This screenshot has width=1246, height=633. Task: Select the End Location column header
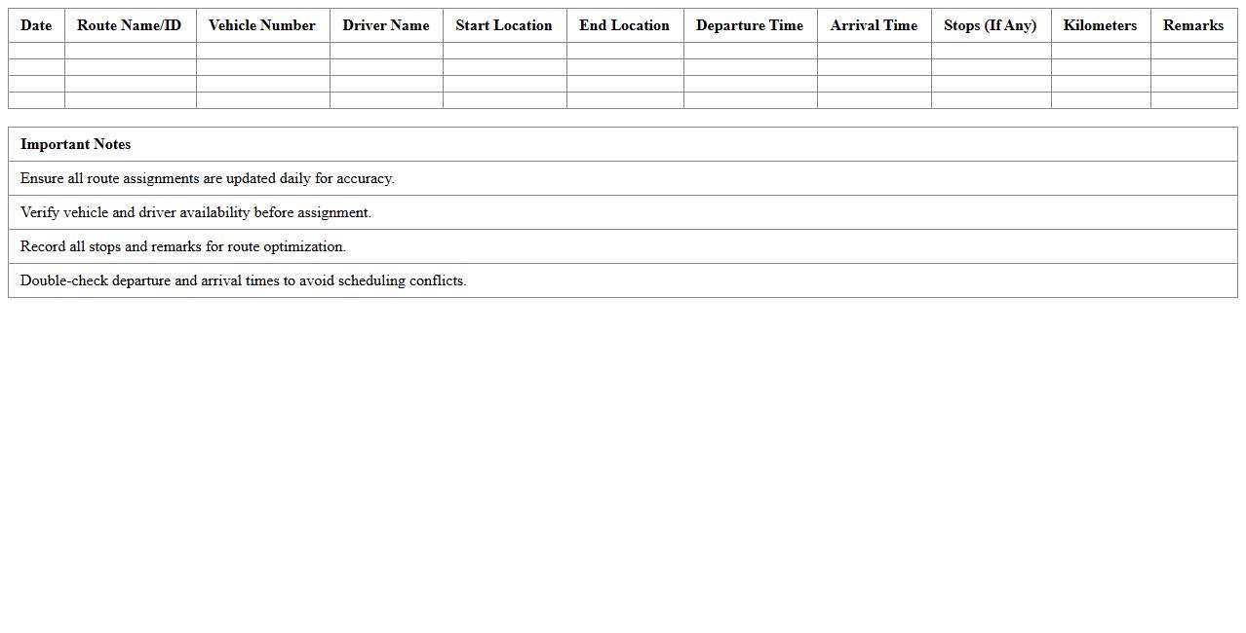click(624, 25)
